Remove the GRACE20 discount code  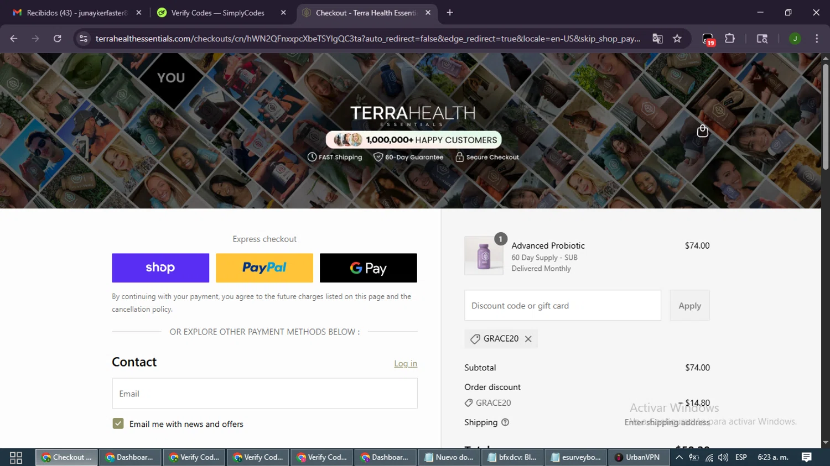point(528,339)
